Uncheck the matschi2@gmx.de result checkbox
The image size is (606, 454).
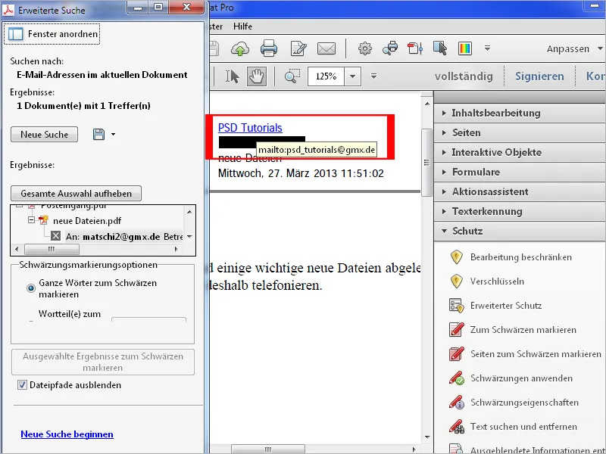pos(55,236)
